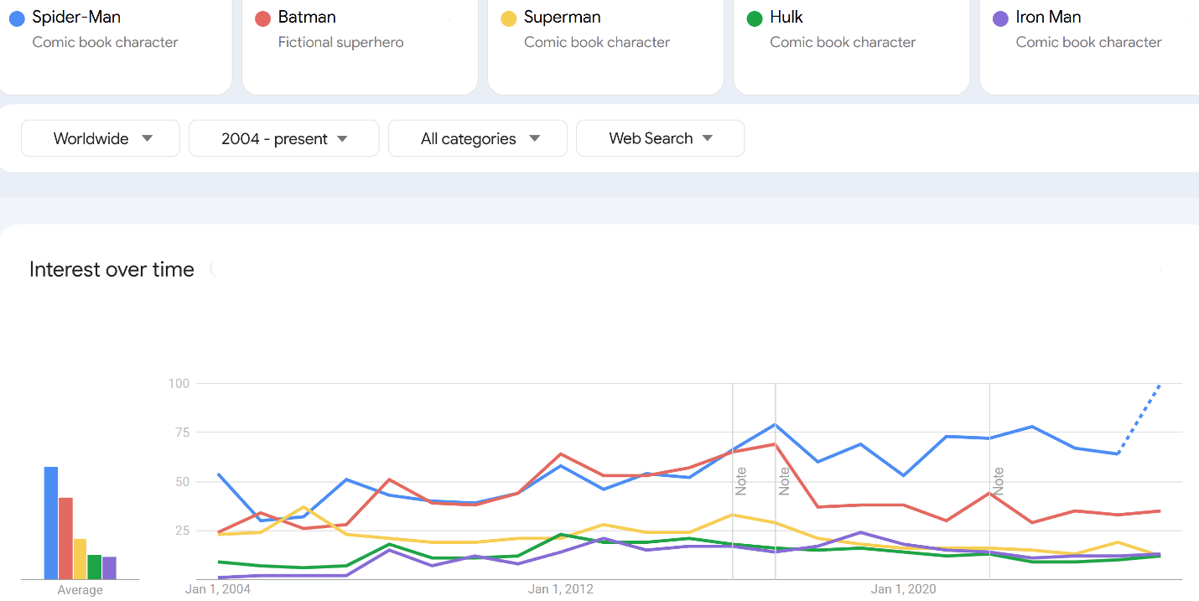Click the blue Spider-Man average bar
Viewport: 1199px width, 601px height.
pyautogui.click(x=51, y=523)
